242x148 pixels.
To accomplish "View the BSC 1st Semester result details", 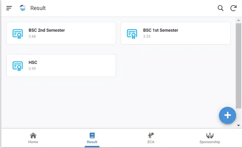I will click(175, 33).
